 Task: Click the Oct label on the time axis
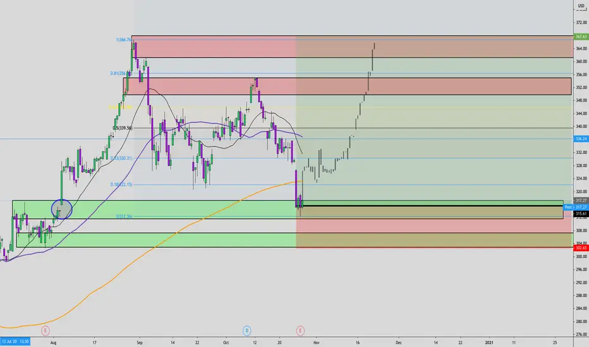tap(226, 343)
